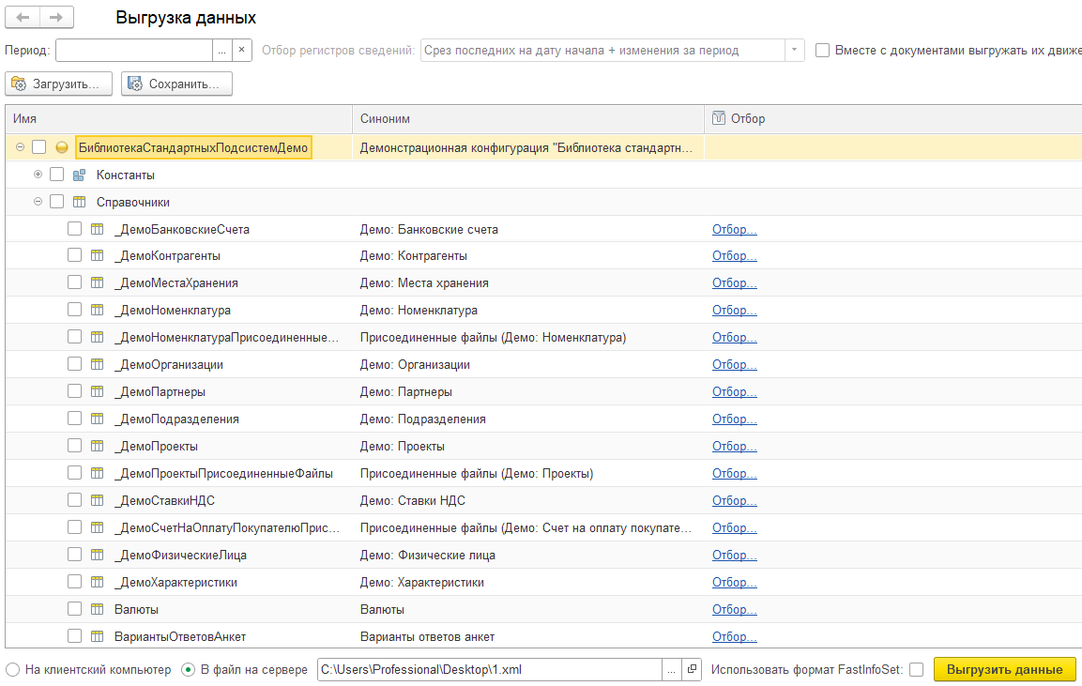Image resolution: width=1082 pixels, height=686 pixels.
Task: Select the _ДемоНоменклатураПрисоединенные row name
Action: click(226, 338)
